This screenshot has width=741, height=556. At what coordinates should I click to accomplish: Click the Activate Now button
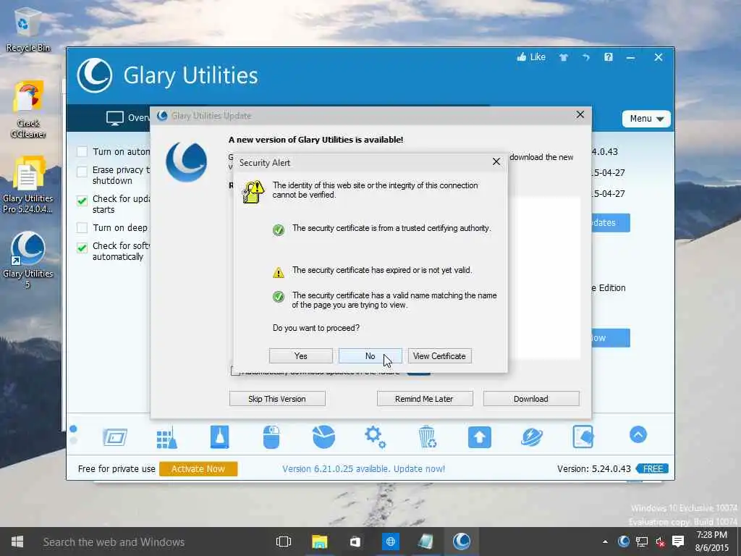pos(198,468)
